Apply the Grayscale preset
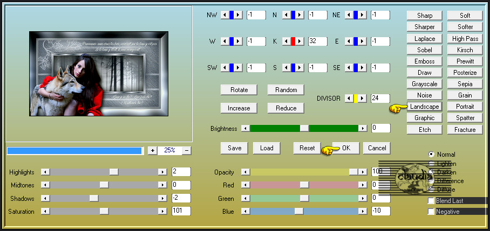 tap(424, 84)
